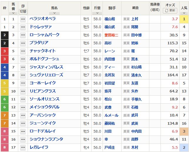Sort by 馬番 using its dropdown arrow
The image size is (189, 152).
coord(13,13)
